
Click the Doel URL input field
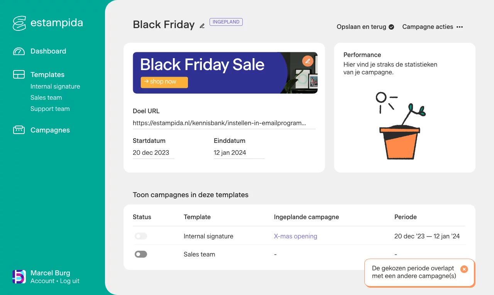pos(224,123)
